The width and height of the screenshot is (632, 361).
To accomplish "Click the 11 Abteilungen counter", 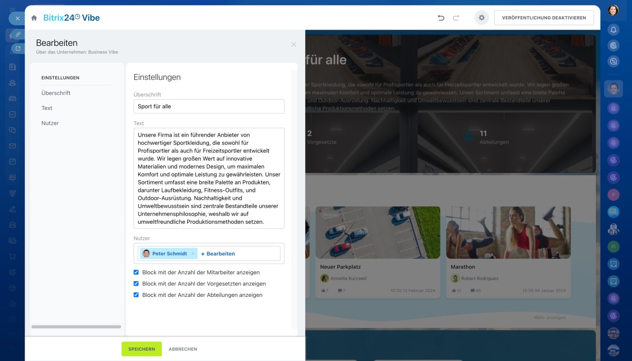I will point(486,137).
